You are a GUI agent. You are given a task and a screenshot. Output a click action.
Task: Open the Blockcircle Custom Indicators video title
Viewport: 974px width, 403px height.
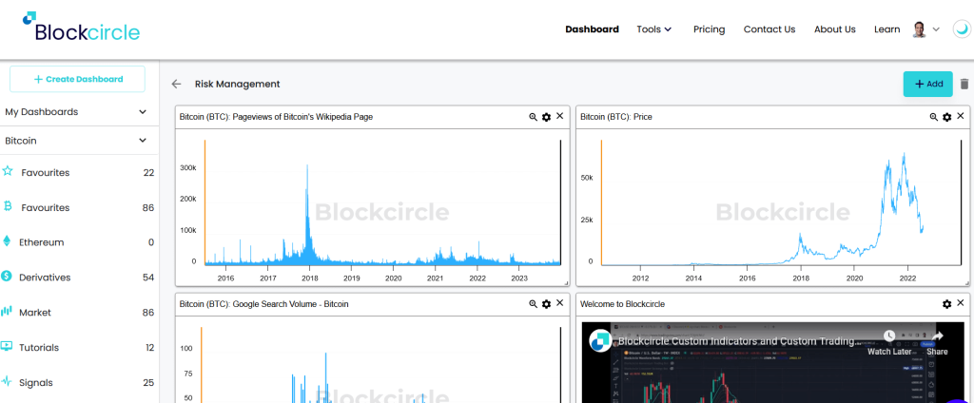(x=739, y=341)
